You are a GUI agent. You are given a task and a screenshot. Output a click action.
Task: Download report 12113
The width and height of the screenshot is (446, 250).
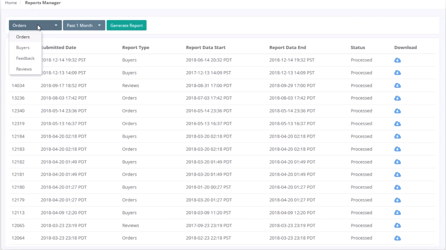coord(397,213)
